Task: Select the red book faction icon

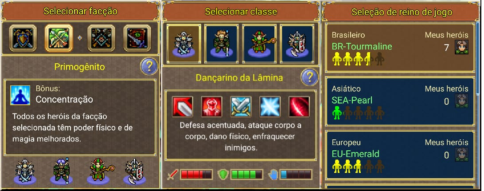Action: tap(137, 38)
